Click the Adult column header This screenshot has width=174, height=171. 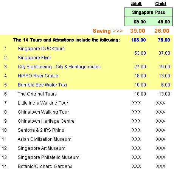(137, 4)
